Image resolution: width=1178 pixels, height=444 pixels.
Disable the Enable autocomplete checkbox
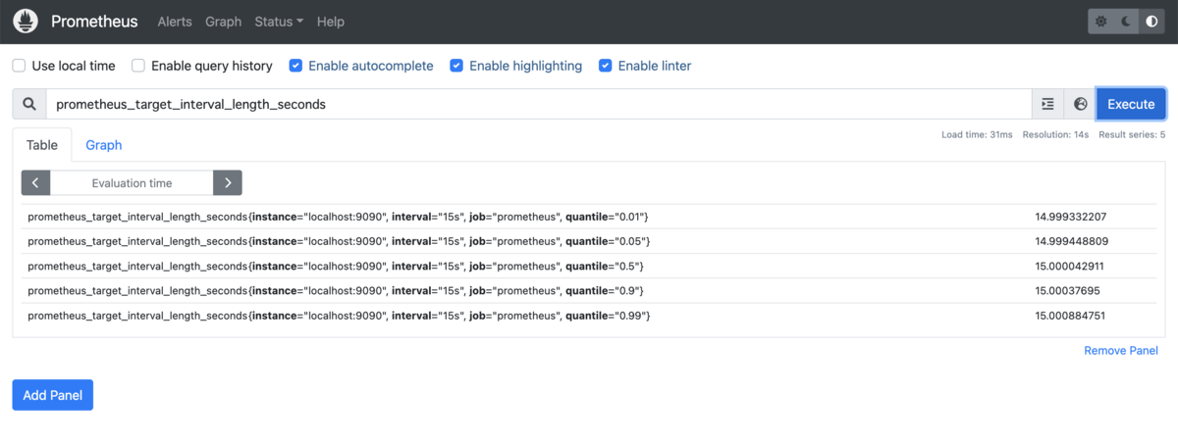coord(295,66)
